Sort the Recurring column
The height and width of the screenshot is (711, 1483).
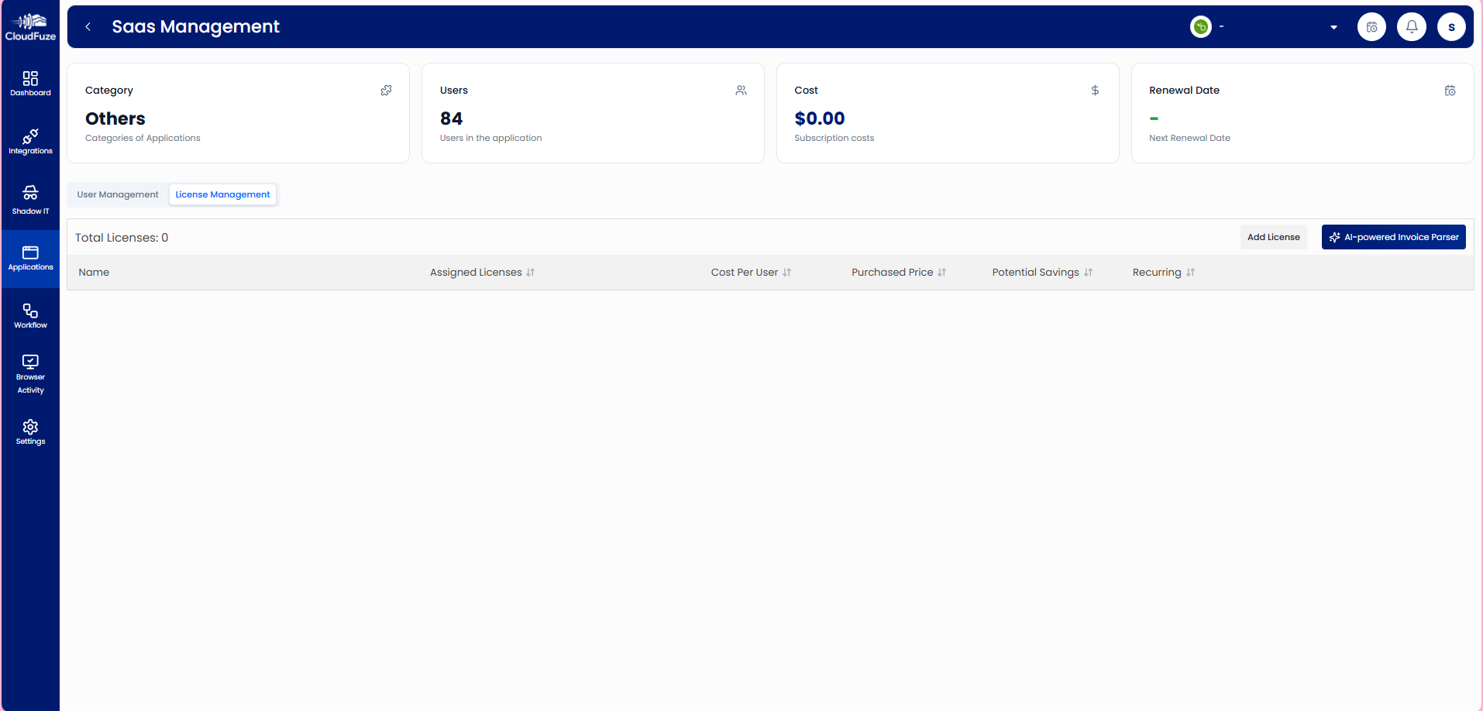pyautogui.click(x=1190, y=272)
